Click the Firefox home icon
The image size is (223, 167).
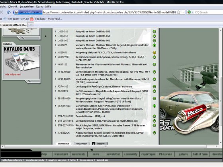point(9,12)
